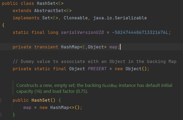
Task: Click the -5024744406713321676L literal
Action: point(141,32)
